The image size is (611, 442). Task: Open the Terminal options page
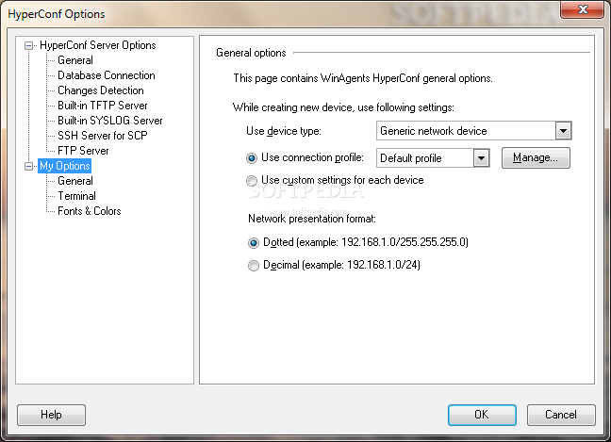pos(76,196)
